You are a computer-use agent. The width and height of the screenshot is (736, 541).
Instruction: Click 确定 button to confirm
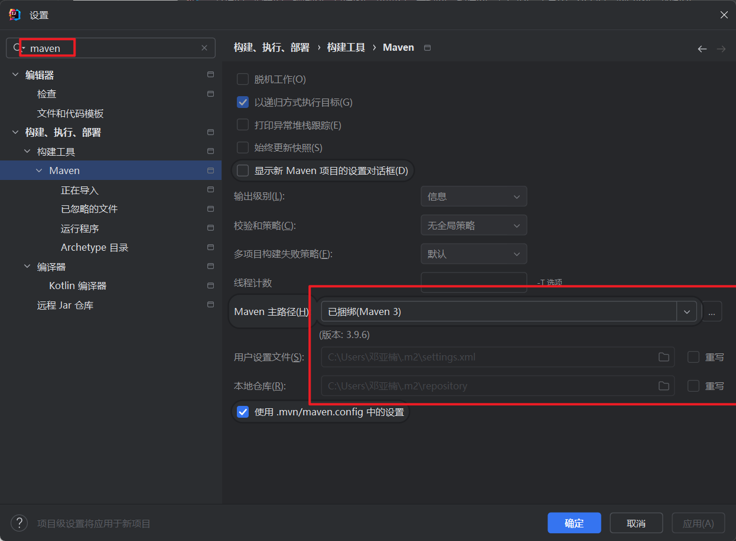[x=574, y=523]
